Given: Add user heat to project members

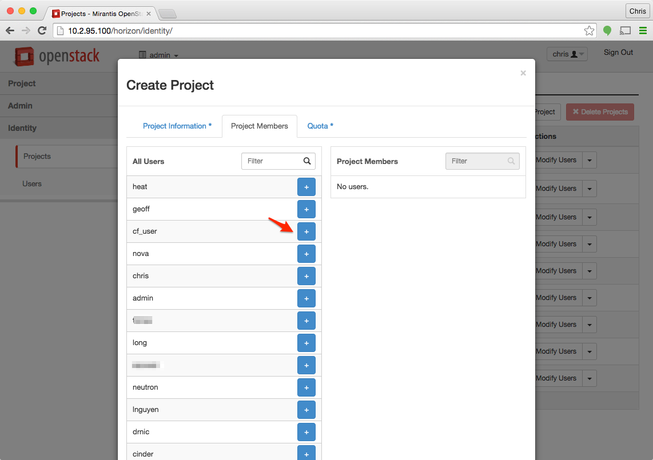Looking at the screenshot, I should point(306,187).
